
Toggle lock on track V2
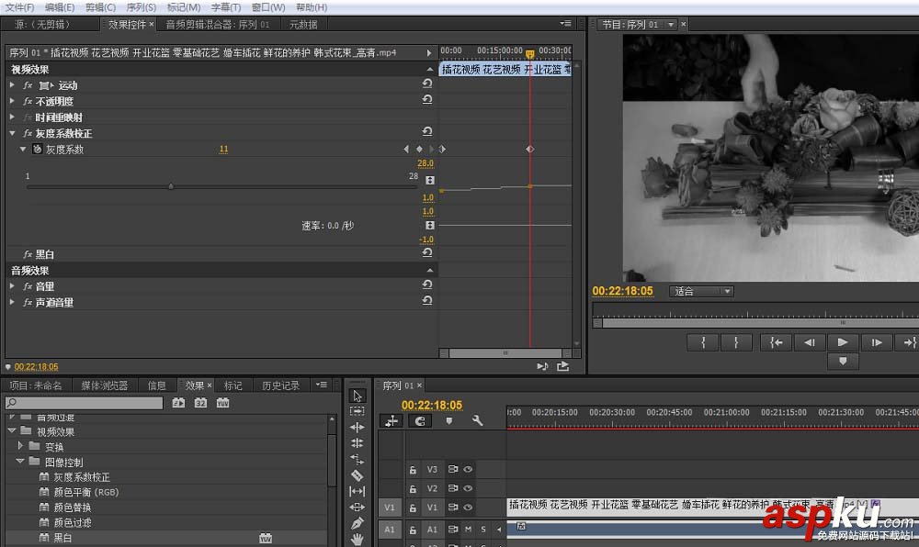point(414,488)
